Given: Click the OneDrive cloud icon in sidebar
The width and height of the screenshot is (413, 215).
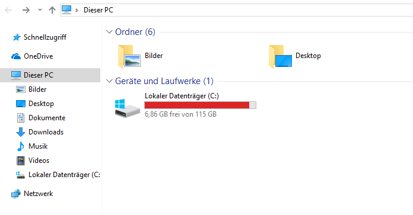Looking at the screenshot, I should (x=16, y=56).
